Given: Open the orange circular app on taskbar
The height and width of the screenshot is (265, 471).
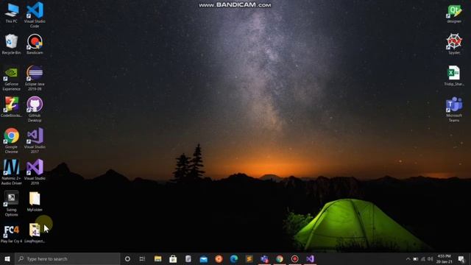Looking at the screenshot, I should (219, 258).
